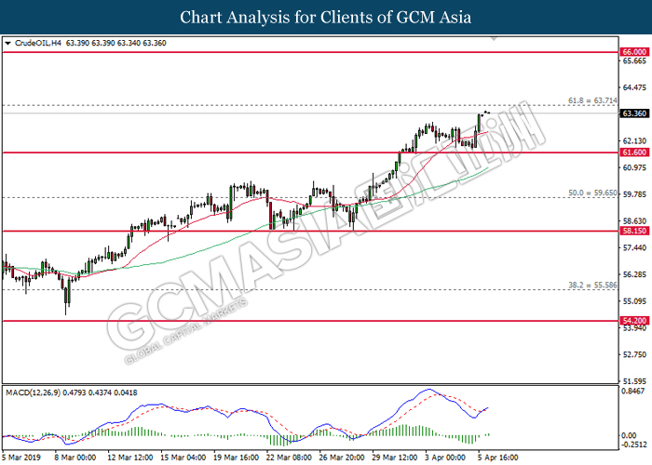This screenshot has width=652, height=465.
Task: Click the Fibonacci label 38.2 = 55.586
Action: coord(592,285)
